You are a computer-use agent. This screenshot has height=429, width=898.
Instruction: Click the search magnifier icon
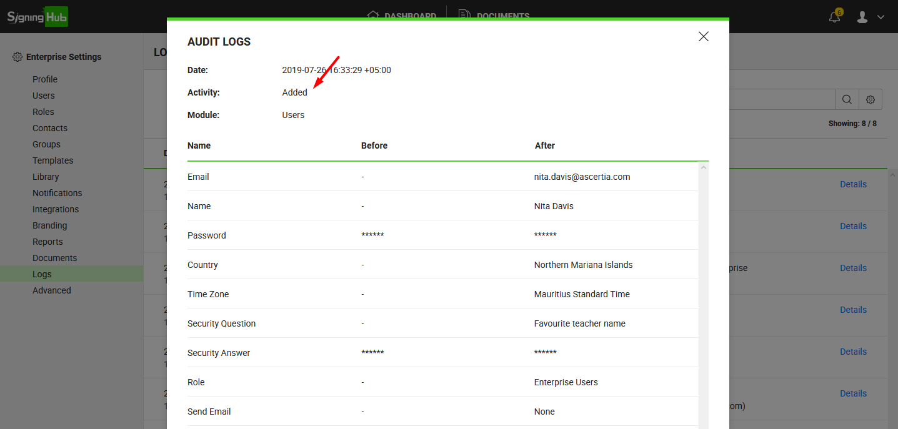click(x=847, y=99)
